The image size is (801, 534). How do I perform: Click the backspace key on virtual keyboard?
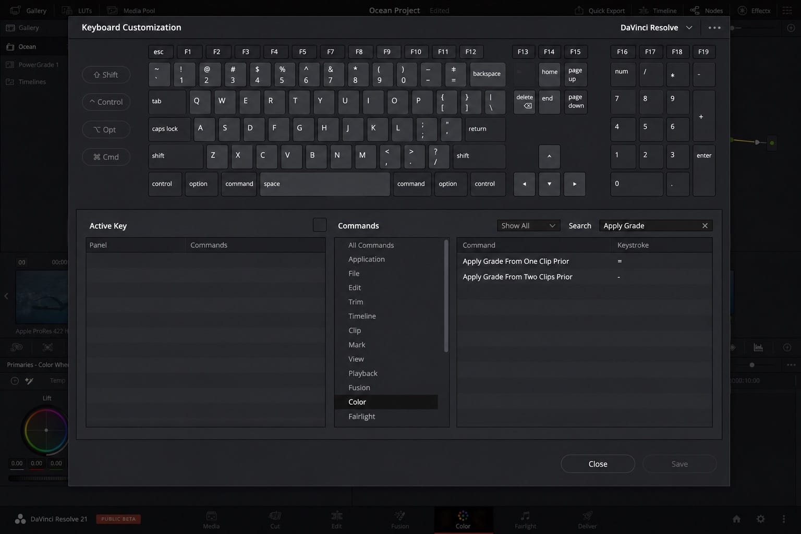tap(487, 74)
